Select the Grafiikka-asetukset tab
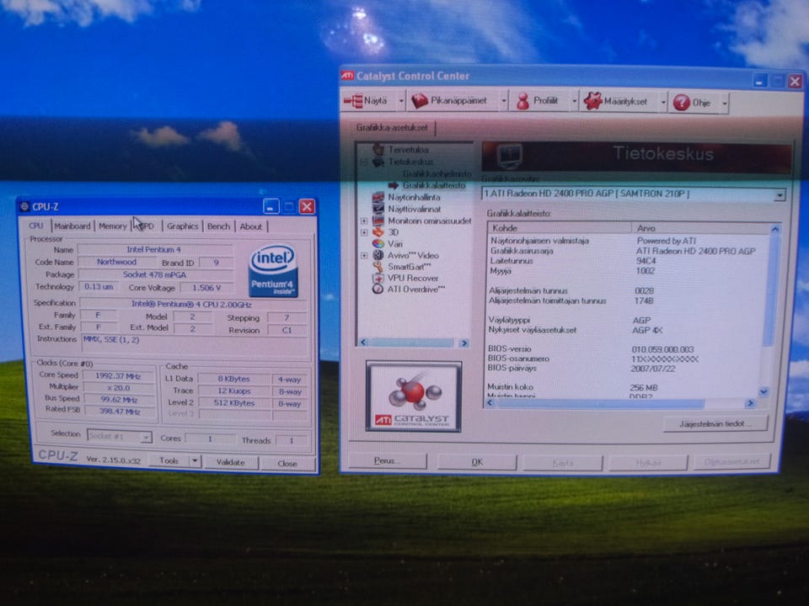Viewport: 809px width, 606px height. pos(392,127)
